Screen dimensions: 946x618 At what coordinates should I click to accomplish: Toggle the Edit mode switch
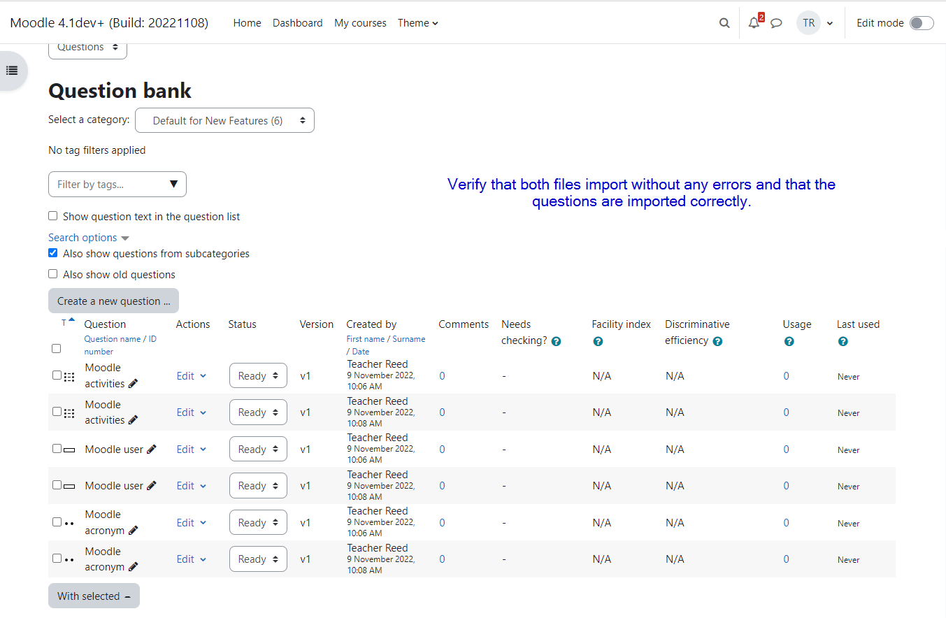(x=922, y=23)
